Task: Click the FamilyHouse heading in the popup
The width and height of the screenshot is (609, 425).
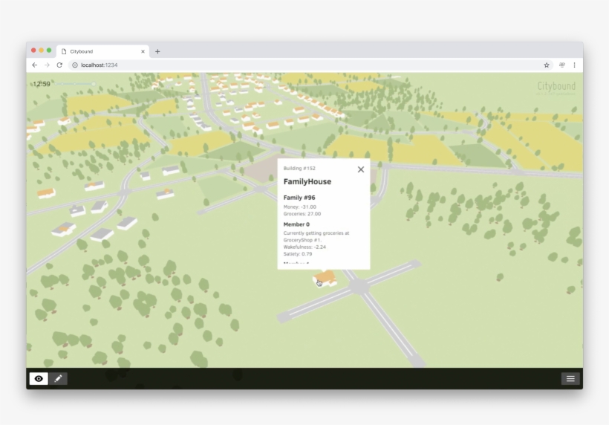Action: coord(307,182)
